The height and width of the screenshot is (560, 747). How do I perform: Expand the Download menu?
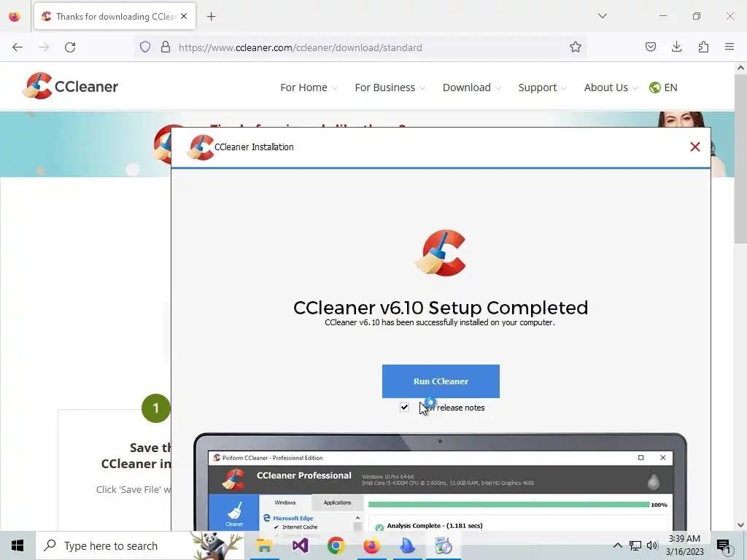[472, 87]
